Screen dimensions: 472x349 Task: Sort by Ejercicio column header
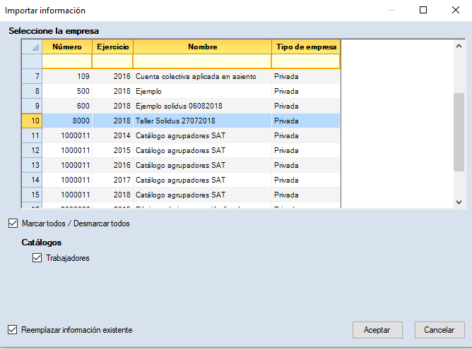pyautogui.click(x=112, y=47)
